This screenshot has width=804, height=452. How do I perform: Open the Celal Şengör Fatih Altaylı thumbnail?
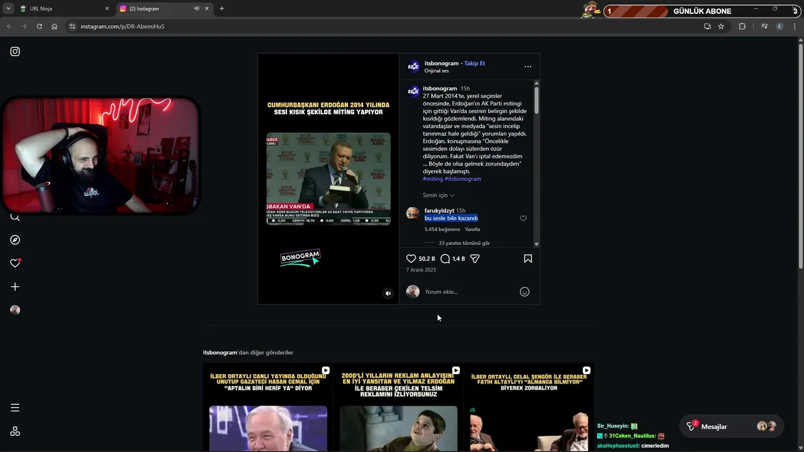(x=530, y=408)
